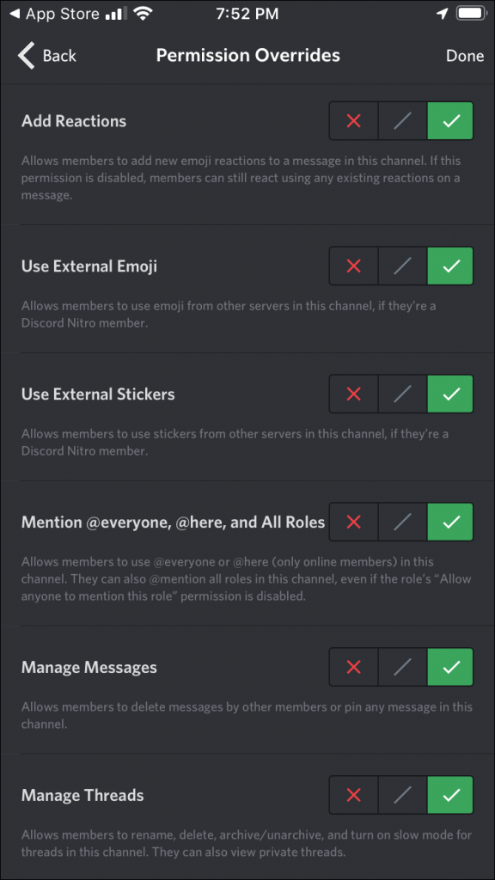Allow the Manage Threads permission
This screenshot has height=880, width=495.
[450, 795]
